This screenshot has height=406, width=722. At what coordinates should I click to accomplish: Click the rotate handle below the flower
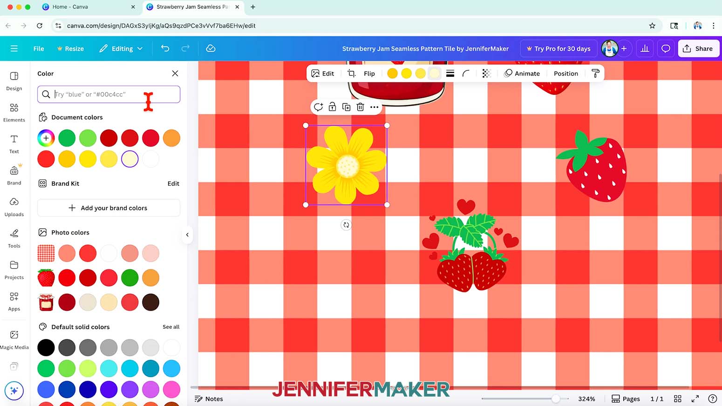(346, 225)
